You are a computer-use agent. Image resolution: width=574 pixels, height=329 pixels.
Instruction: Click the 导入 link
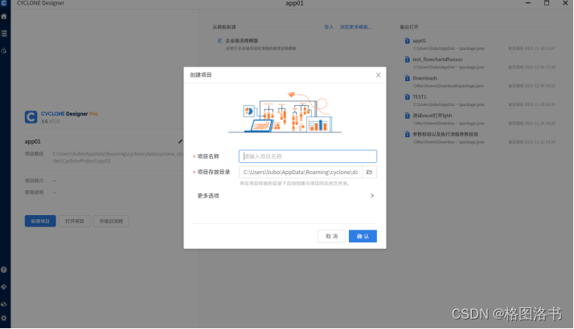click(329, 27)
